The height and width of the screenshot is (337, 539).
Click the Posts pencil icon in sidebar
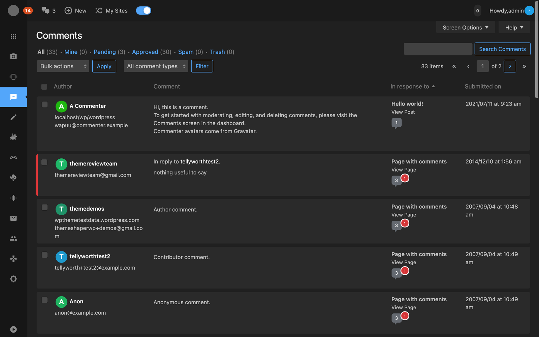click(13, 117)
